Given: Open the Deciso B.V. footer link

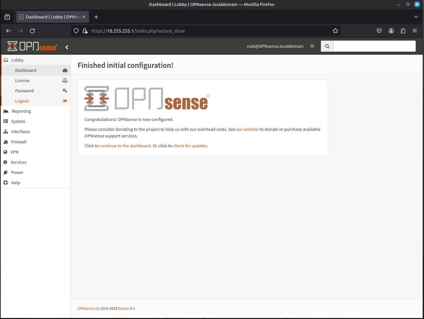Looking at the screenshot, I should [x=127, y=308].
